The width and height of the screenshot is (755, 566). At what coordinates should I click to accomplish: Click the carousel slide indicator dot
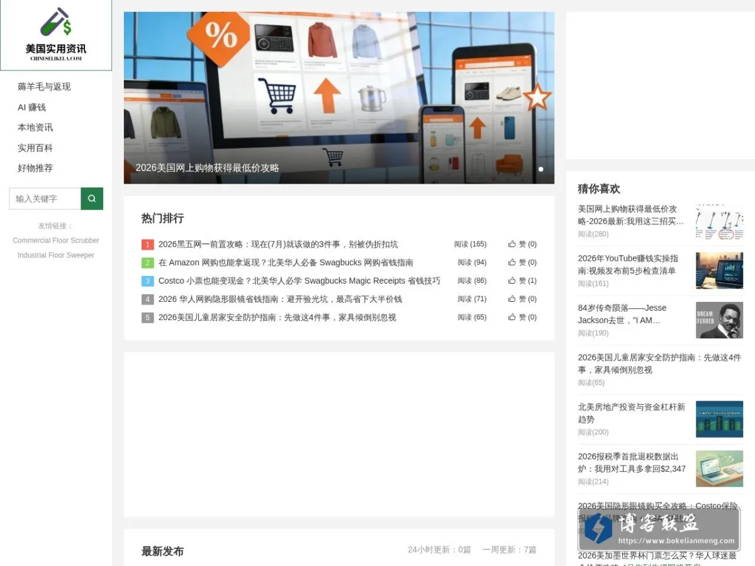click(541, 169)
